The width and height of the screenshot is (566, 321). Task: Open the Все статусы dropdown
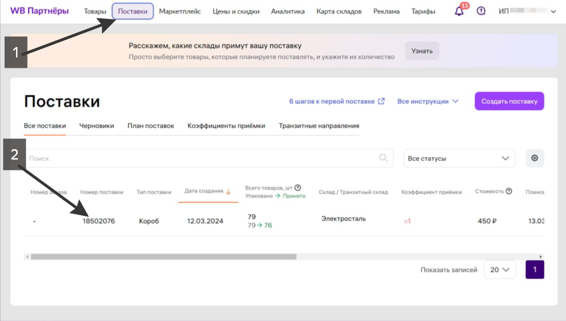[459, 158]
